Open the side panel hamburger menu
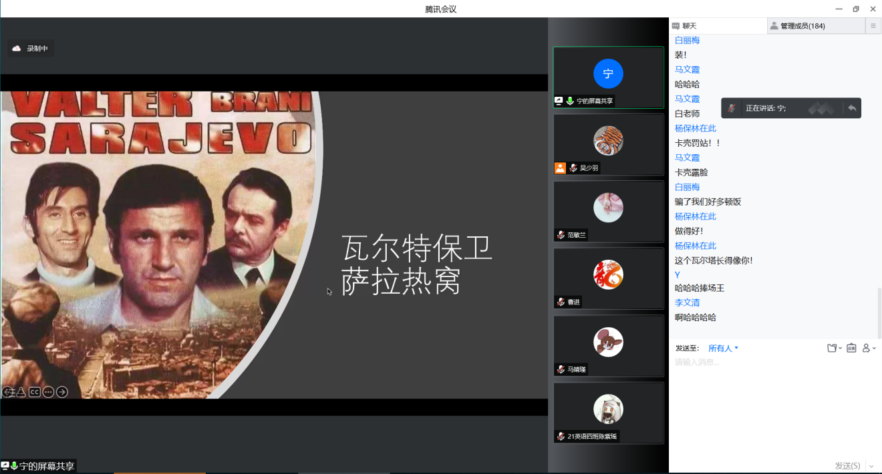Viewport: 882px width, 474px height. pyautogui.click(x=873, y=26)
